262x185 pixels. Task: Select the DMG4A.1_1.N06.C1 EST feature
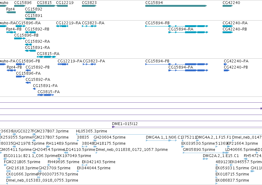[161, 140]
